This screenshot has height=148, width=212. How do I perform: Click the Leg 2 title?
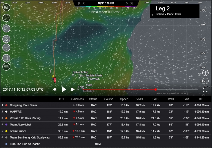(163, 8)
